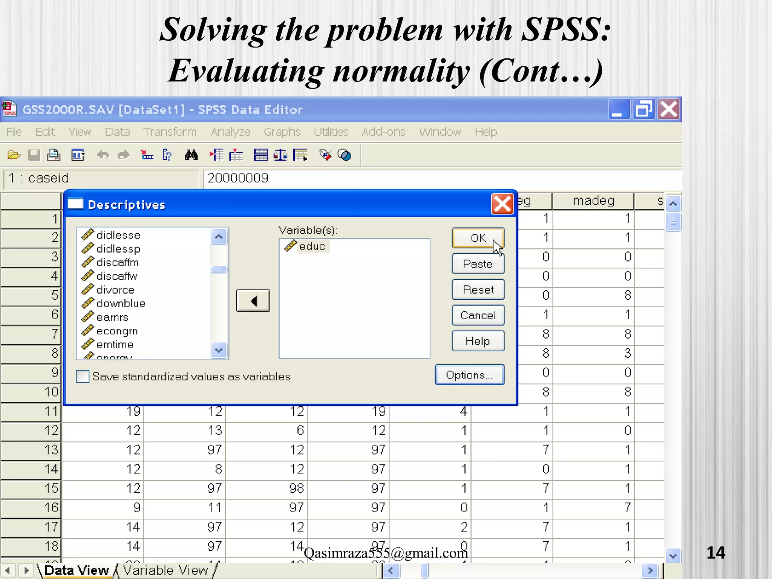
Task: Open the View menu
Action: [x=80, y=132]
